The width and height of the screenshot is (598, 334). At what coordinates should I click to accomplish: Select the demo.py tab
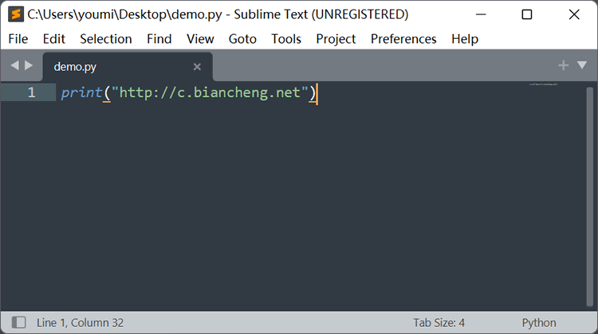(128, 67)
